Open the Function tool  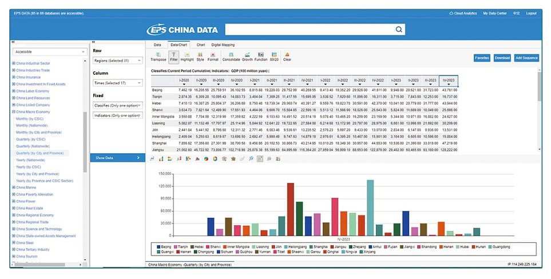(x=261, y=57)
